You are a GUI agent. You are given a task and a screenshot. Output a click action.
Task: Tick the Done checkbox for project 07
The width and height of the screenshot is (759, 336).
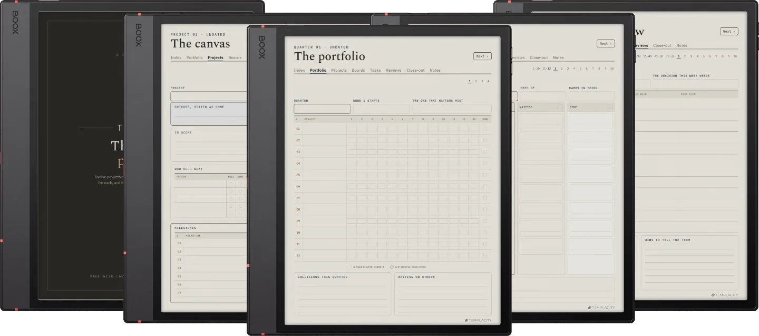[x=485, y=198]
